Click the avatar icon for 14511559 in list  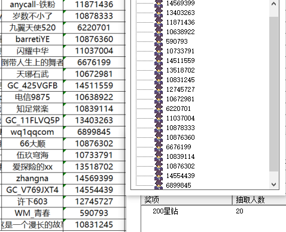tap(159, 61)
